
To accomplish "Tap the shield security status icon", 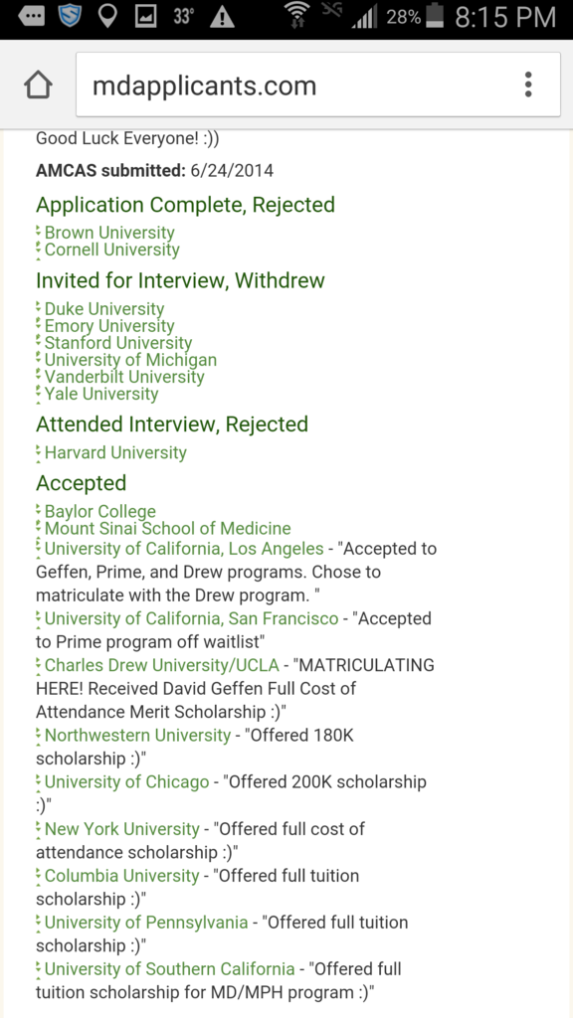I will (71, 17).
